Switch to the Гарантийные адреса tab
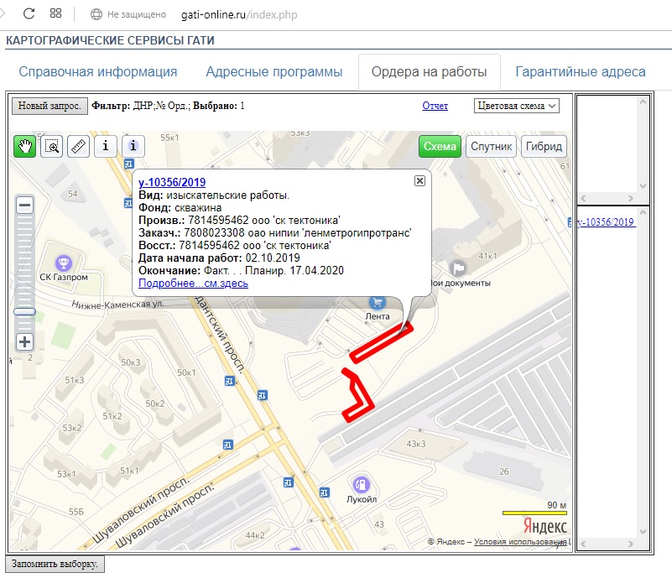Screen dimensions: 672x578 tap(581, 72)
